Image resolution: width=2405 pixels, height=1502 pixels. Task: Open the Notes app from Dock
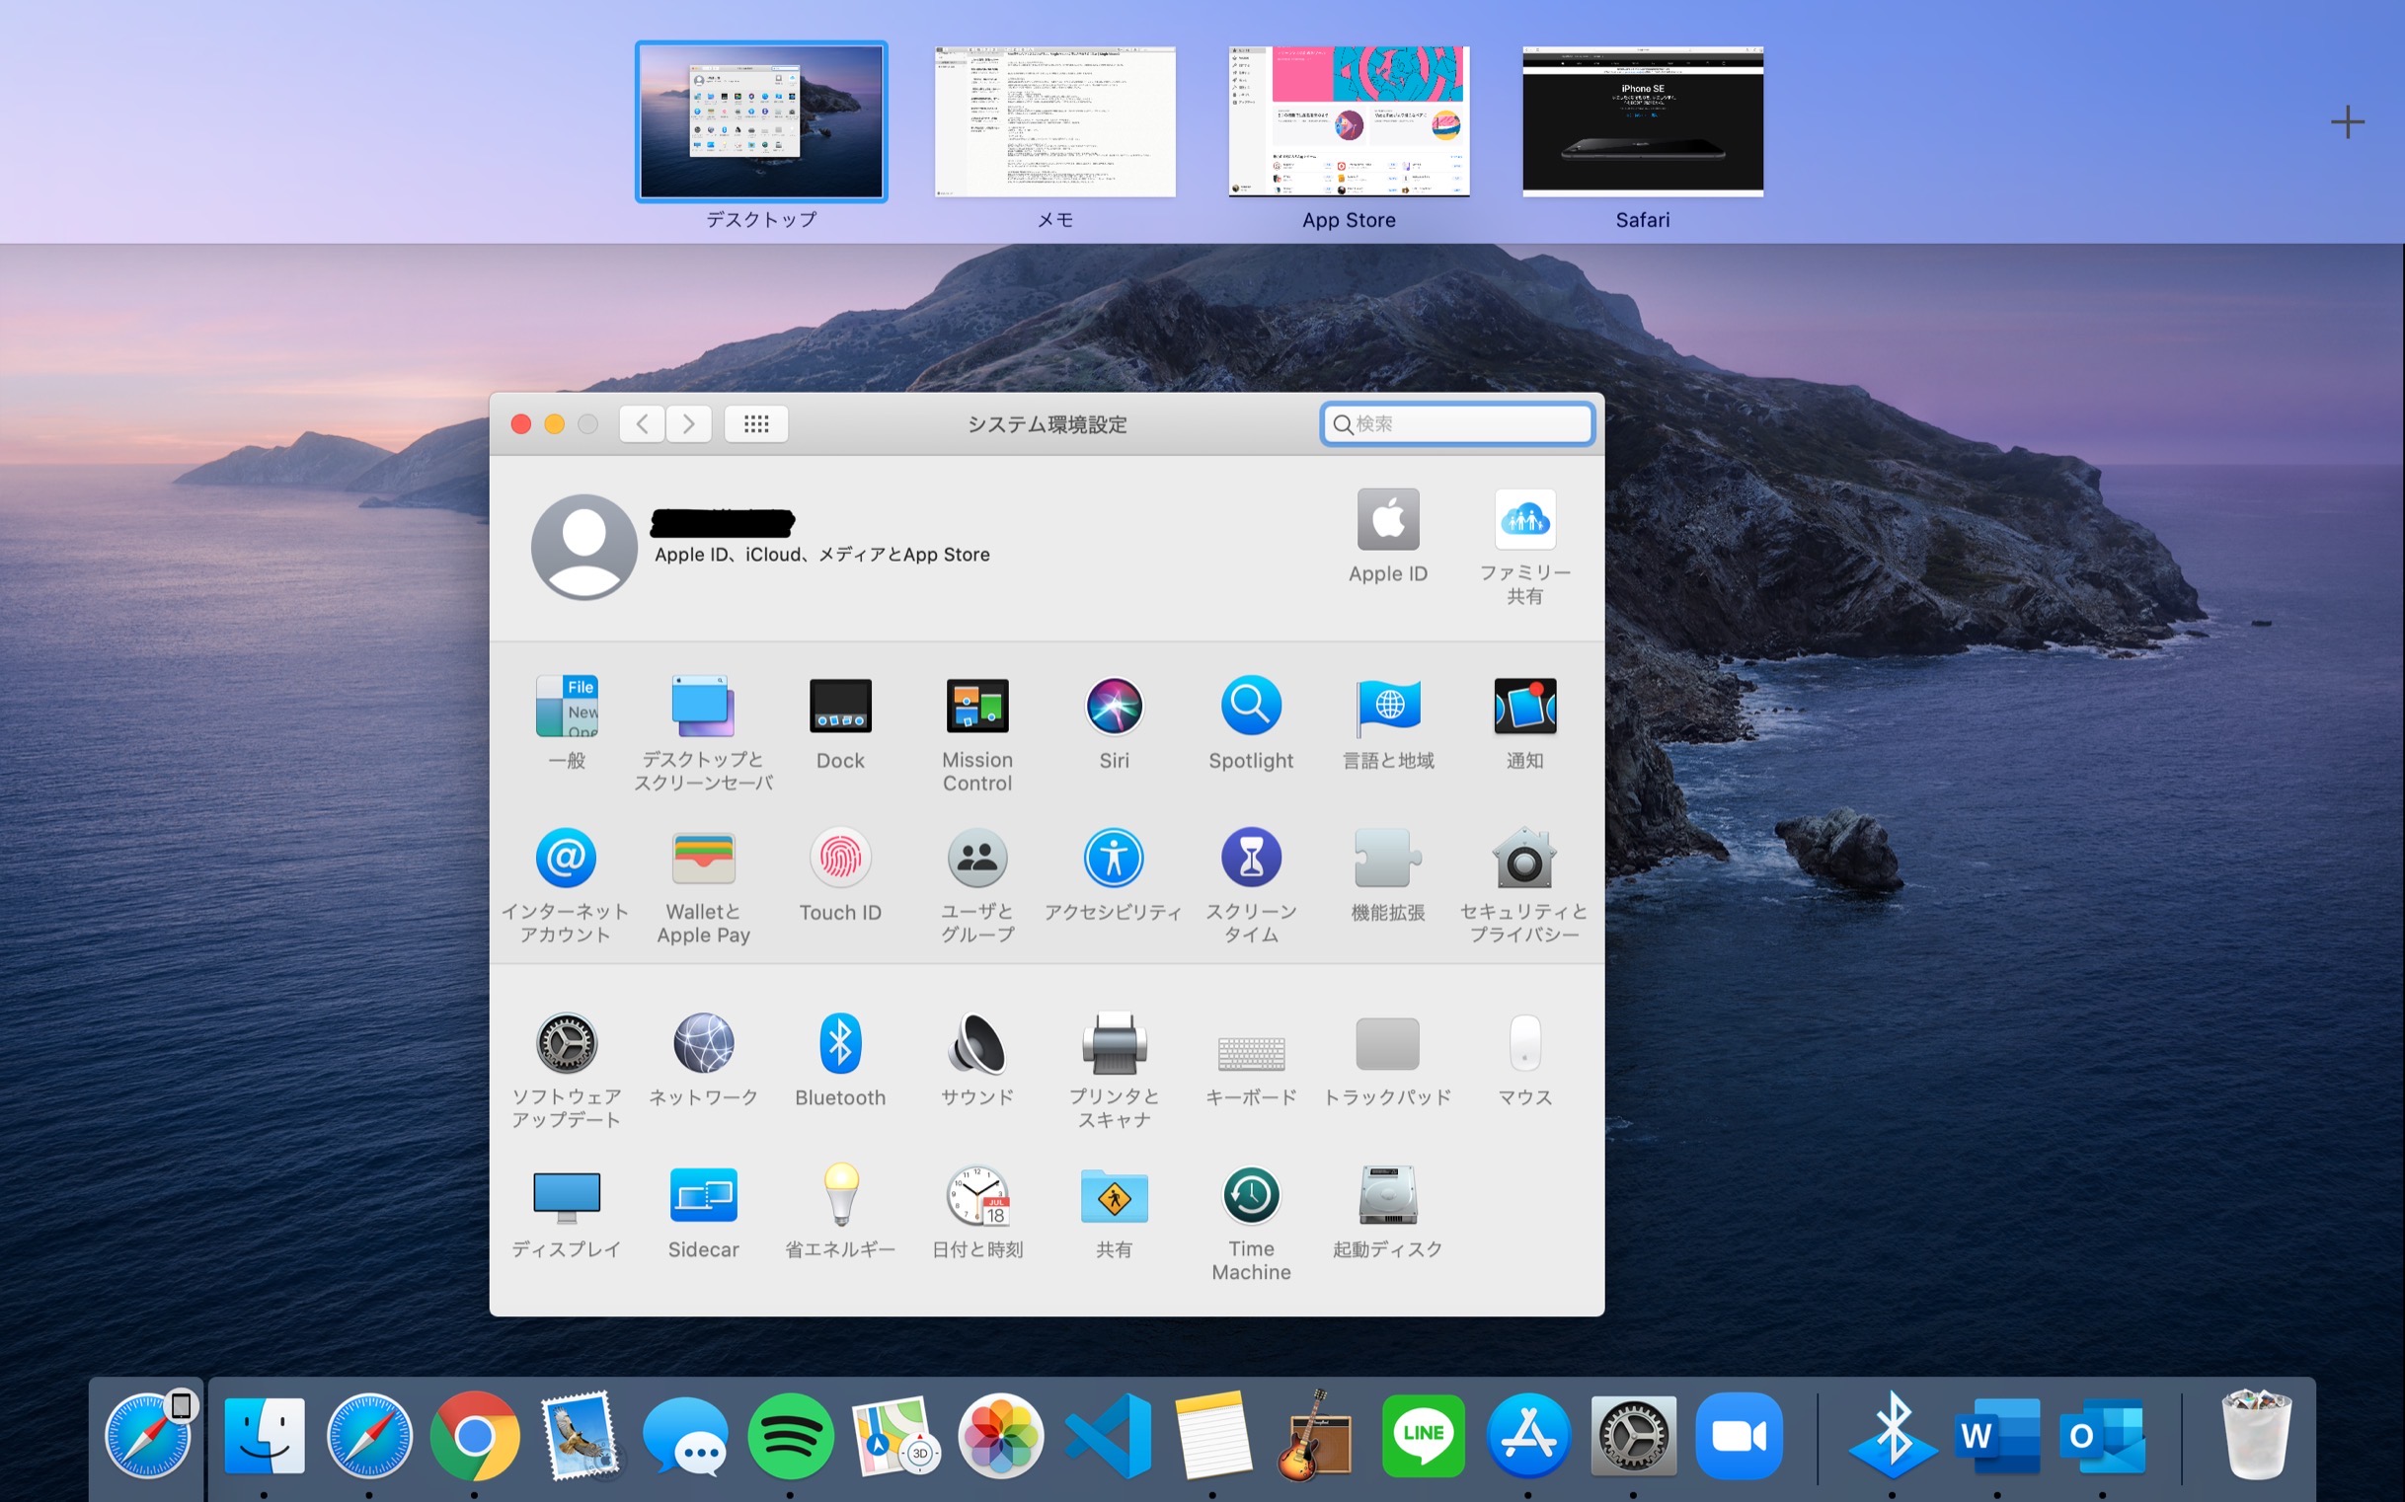(x=1211, y=1437)
